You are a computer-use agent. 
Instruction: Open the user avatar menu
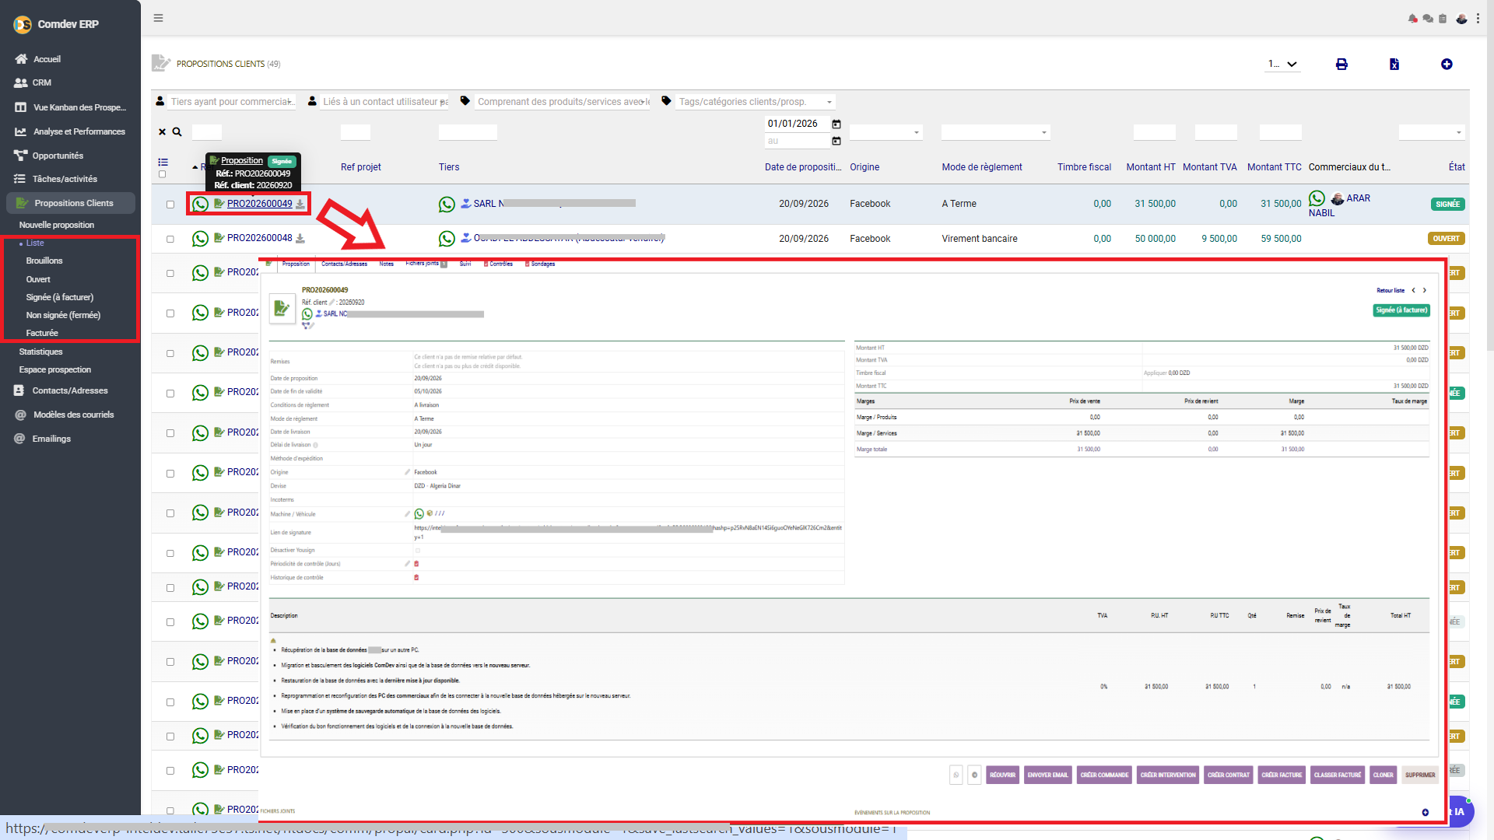click(1461, 19)
